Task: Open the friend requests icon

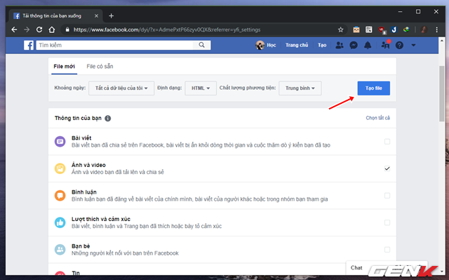Action: [x=340, y=45]
